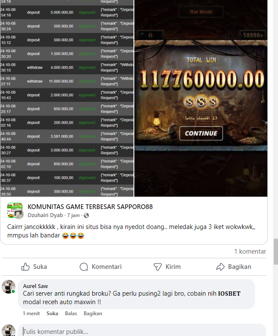Show the 1 komentar count
This screenshot has width=278, height=336.
250,251
